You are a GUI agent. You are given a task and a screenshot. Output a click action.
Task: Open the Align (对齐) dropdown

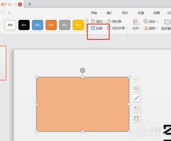[x=136, y=25]
